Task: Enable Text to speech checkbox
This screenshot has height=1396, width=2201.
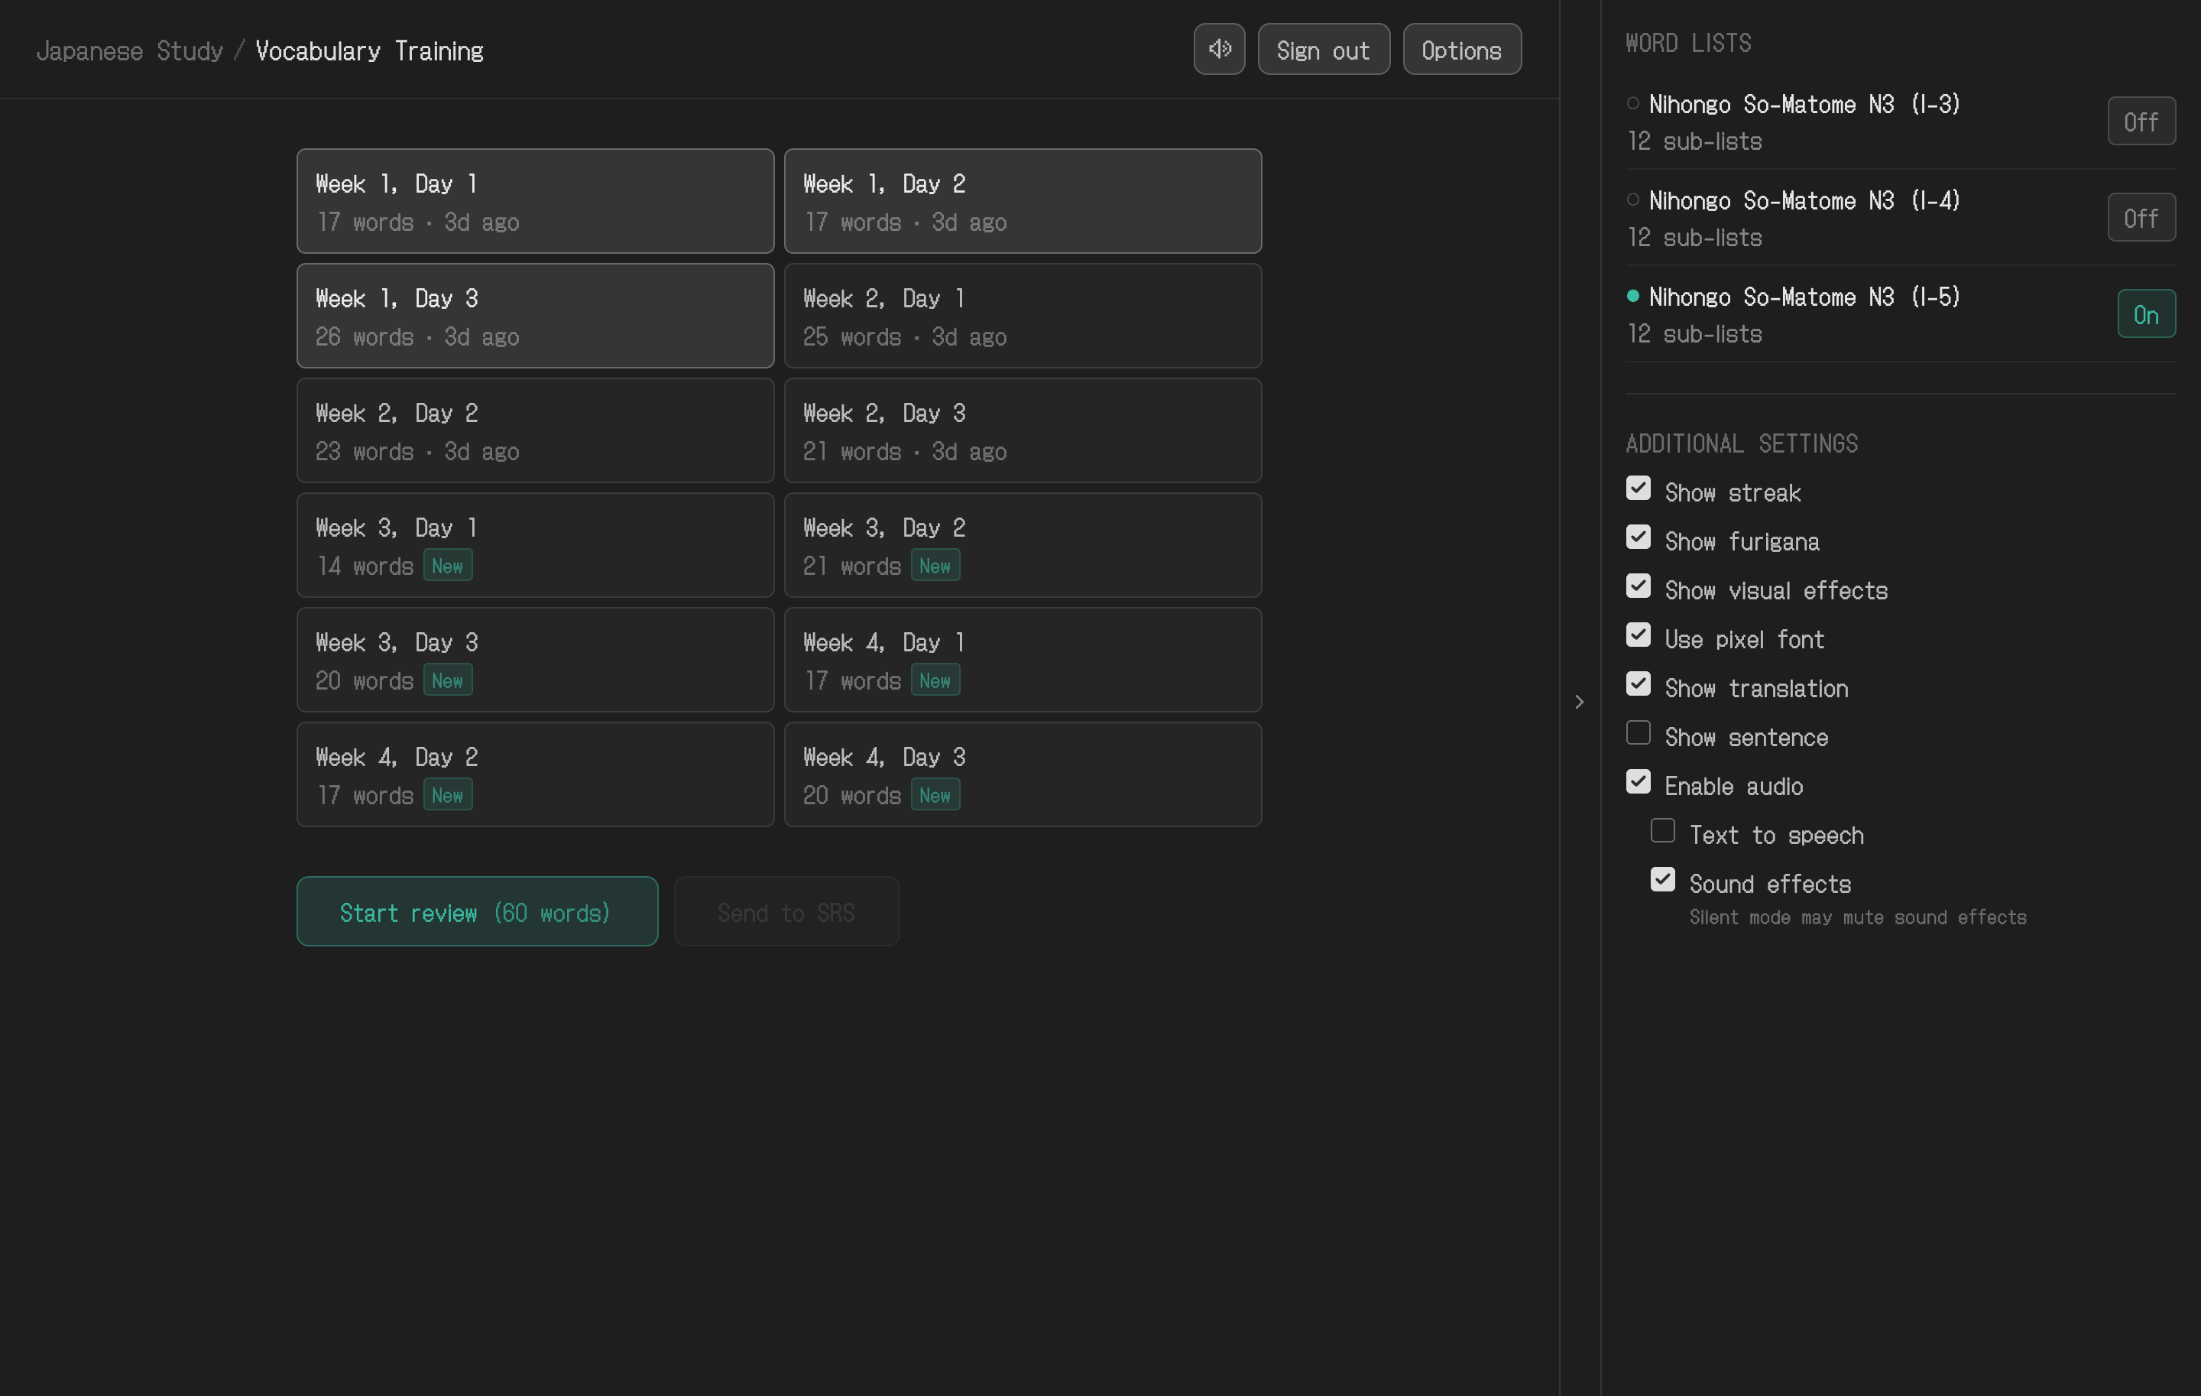Action: click(1663, 831)
